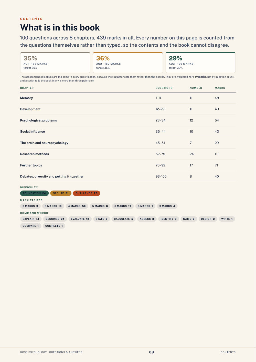
Task: Click the 111 marks value
Action: (217, 154)
